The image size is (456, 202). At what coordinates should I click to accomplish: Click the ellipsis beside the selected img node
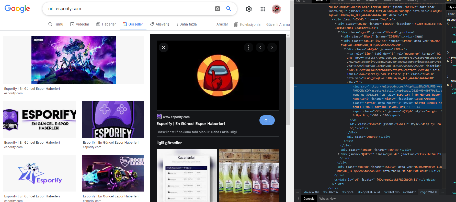[296, 86]
